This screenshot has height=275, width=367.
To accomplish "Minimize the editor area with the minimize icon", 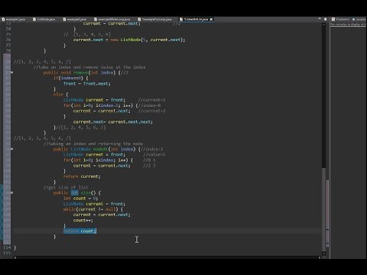I will click(320, 19).
